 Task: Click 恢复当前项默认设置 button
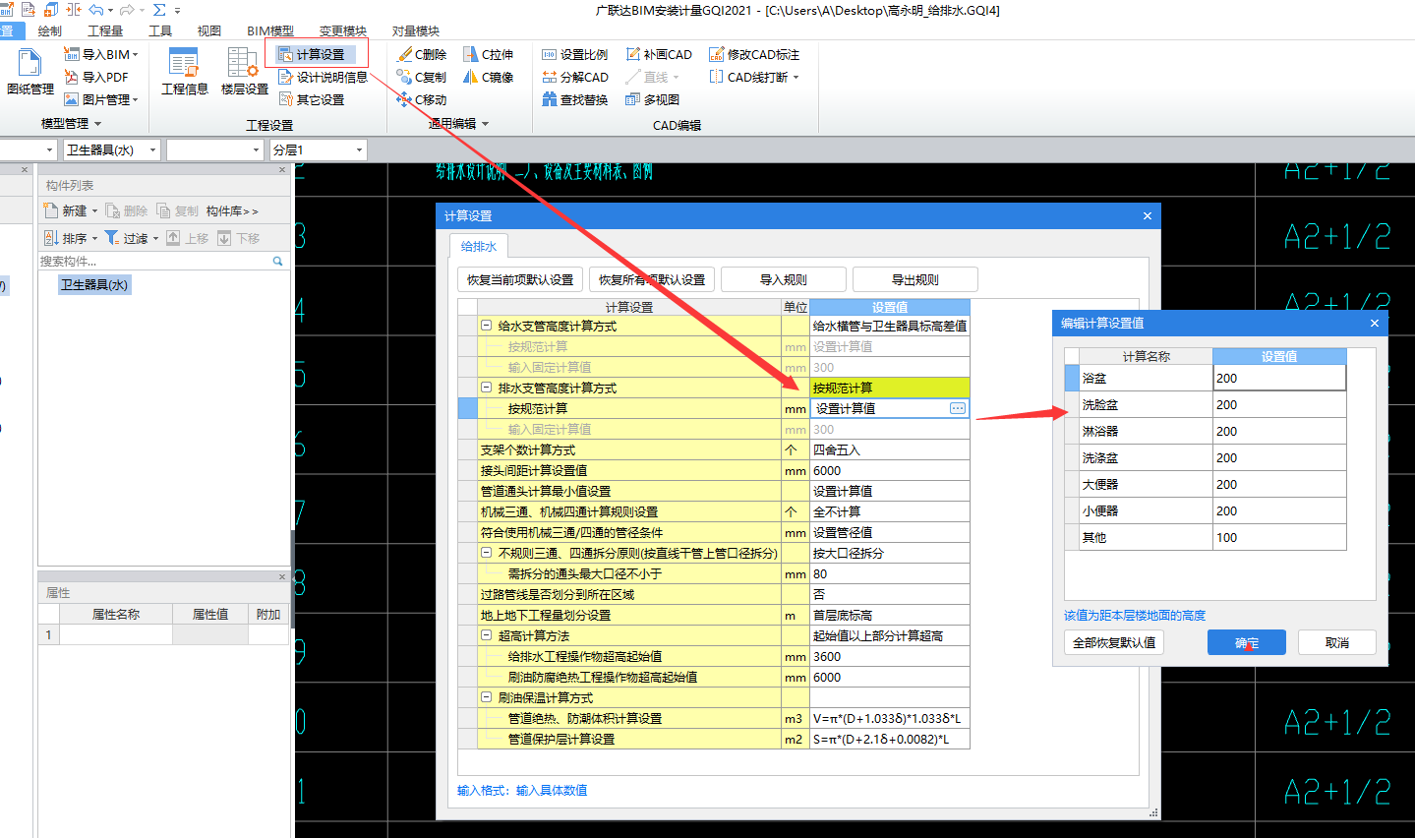tap(520, 279)
